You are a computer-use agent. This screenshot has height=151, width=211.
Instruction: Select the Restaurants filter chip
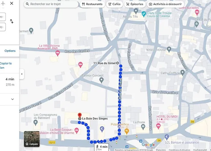pos(92,4)
